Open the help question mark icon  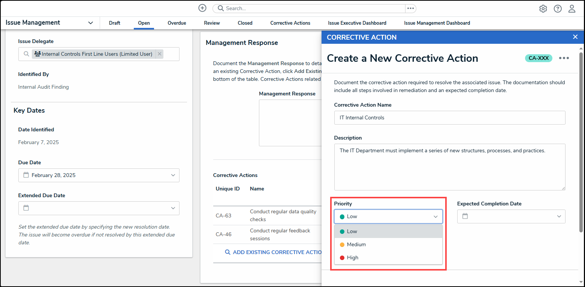[x=558, y=9]
